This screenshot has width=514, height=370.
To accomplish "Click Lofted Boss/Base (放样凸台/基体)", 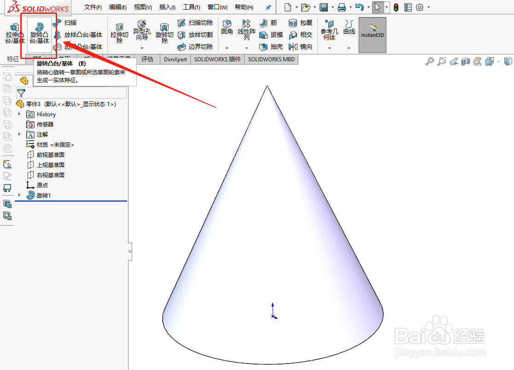I will click(x=78, y=35).
